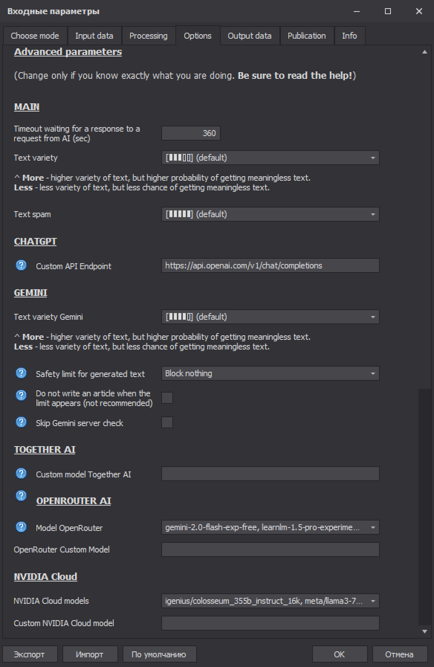This screenshot has width=434, height=667.
Task: Click the scroll down arrow
Action: point(424,631)
